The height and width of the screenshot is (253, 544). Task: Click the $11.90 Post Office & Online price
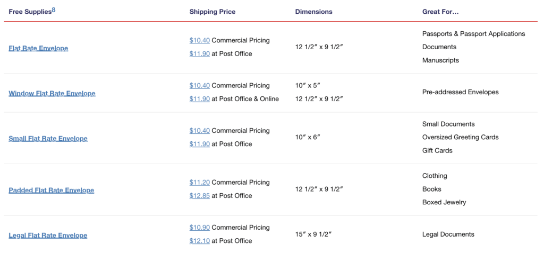[199, 98]
